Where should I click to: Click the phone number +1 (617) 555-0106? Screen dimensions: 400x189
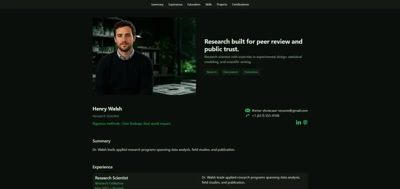tap(265, 115)
